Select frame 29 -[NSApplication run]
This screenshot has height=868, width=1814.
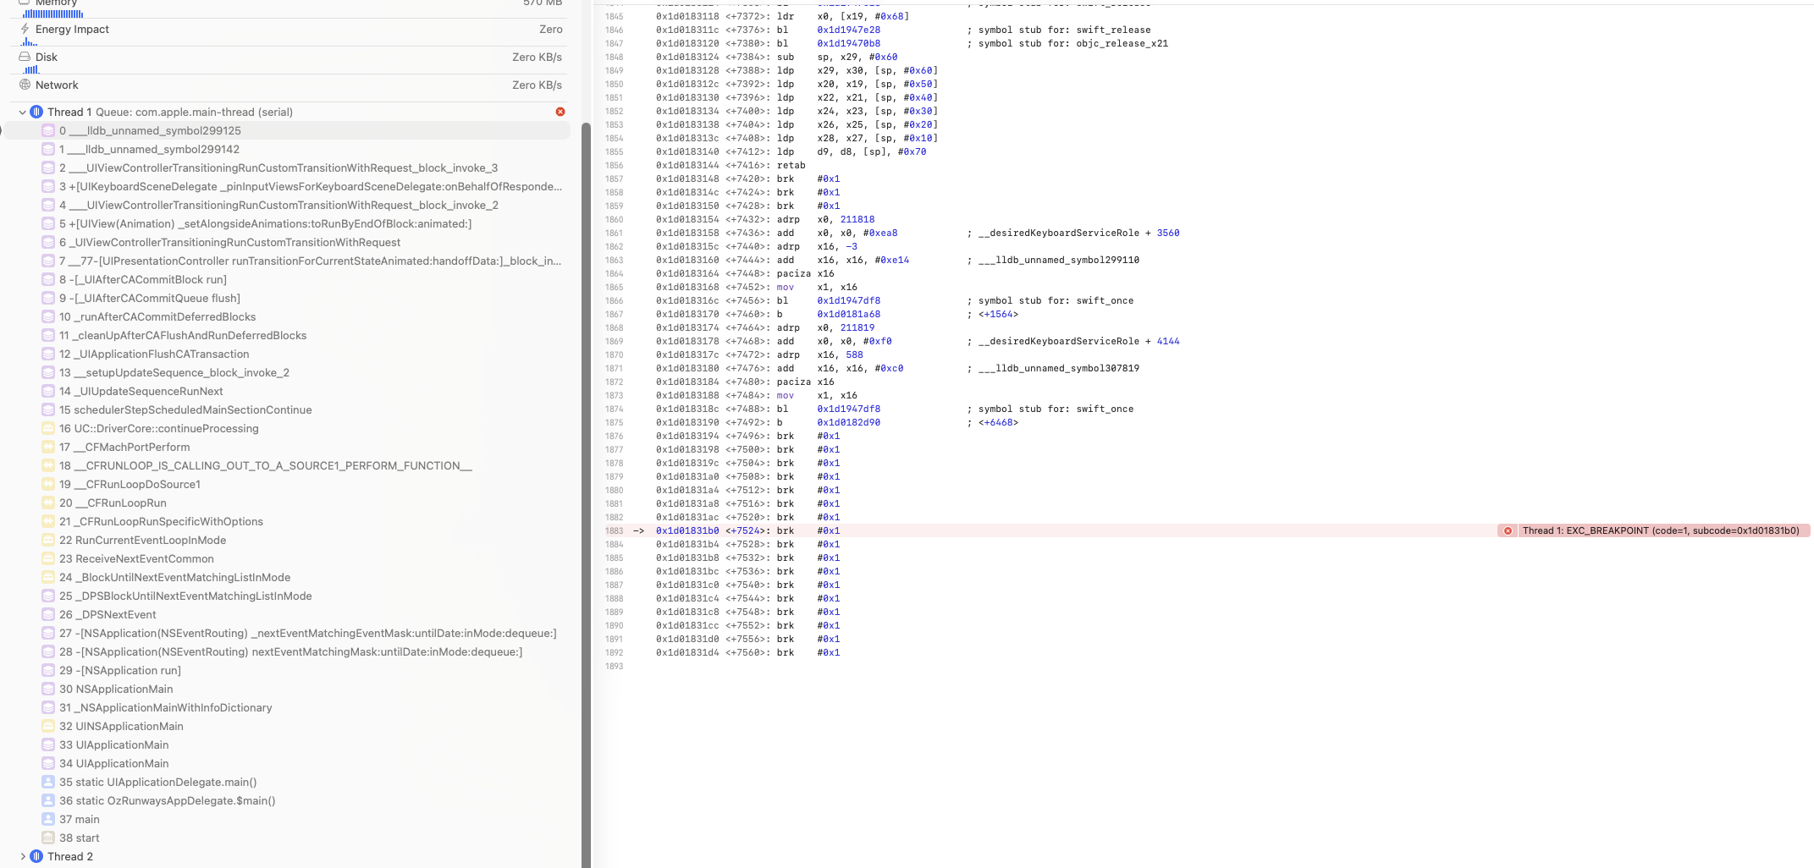pos(120,670)
